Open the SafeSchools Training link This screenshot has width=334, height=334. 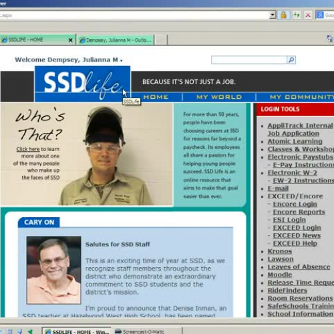click(301, 306)
